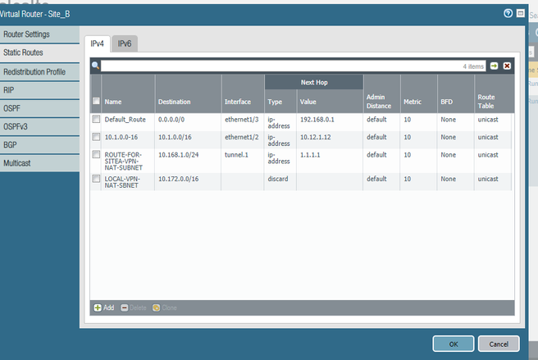The width and height of the screenshot is (538, 360).
Task: Click the help question mark icon
Action: coord(508,13)
